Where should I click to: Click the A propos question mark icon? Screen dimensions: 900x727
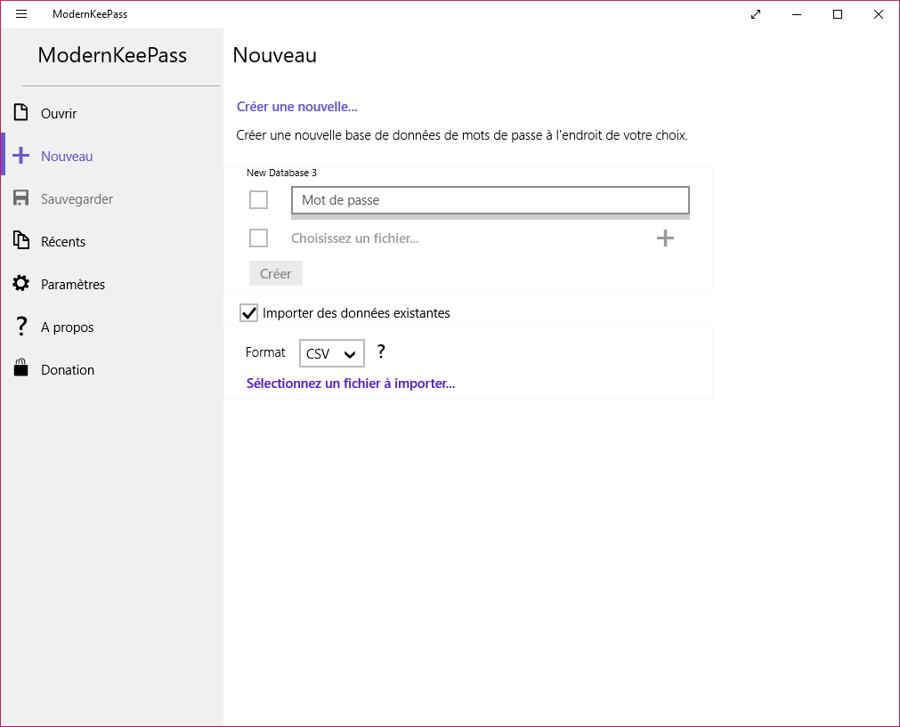[21, 327]
